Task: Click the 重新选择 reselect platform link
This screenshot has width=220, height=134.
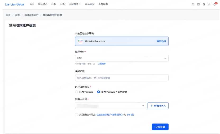Action: (x=161, y=41)
